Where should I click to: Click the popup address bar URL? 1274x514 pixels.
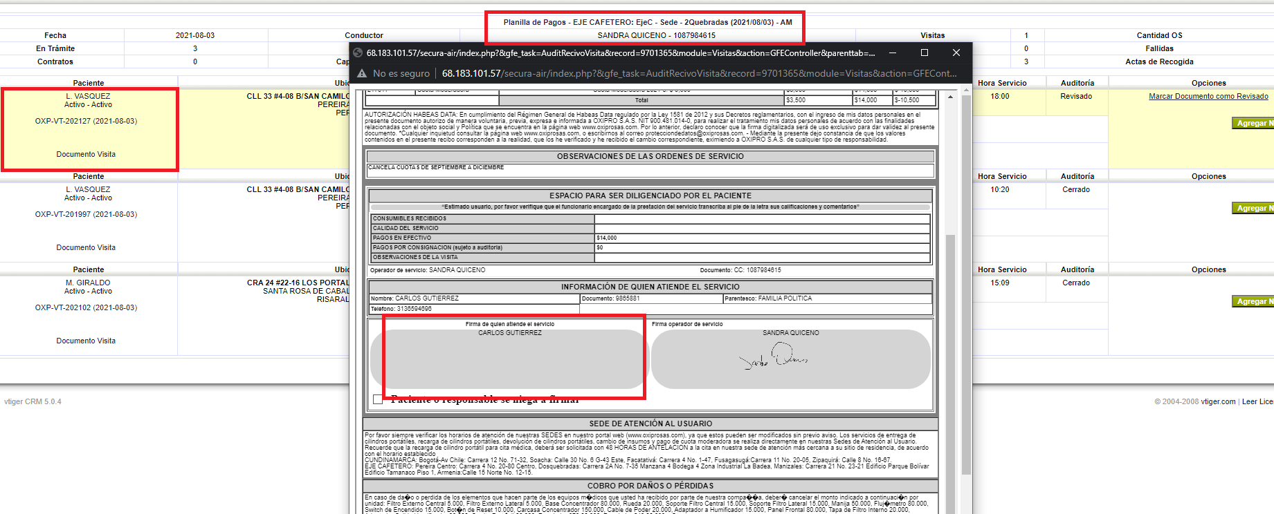click(x=699, y=73)
